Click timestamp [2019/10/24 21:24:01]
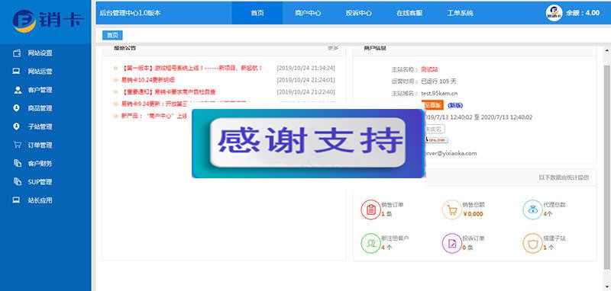 [x=306, y=80]
